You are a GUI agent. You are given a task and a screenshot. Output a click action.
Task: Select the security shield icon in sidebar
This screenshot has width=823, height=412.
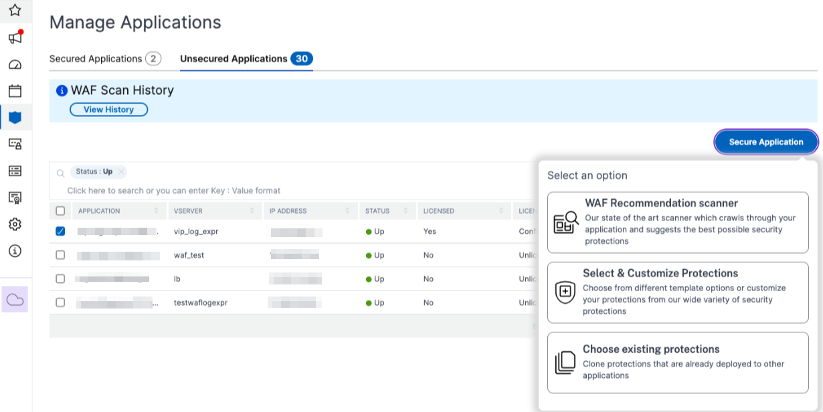tap(15, 118)
